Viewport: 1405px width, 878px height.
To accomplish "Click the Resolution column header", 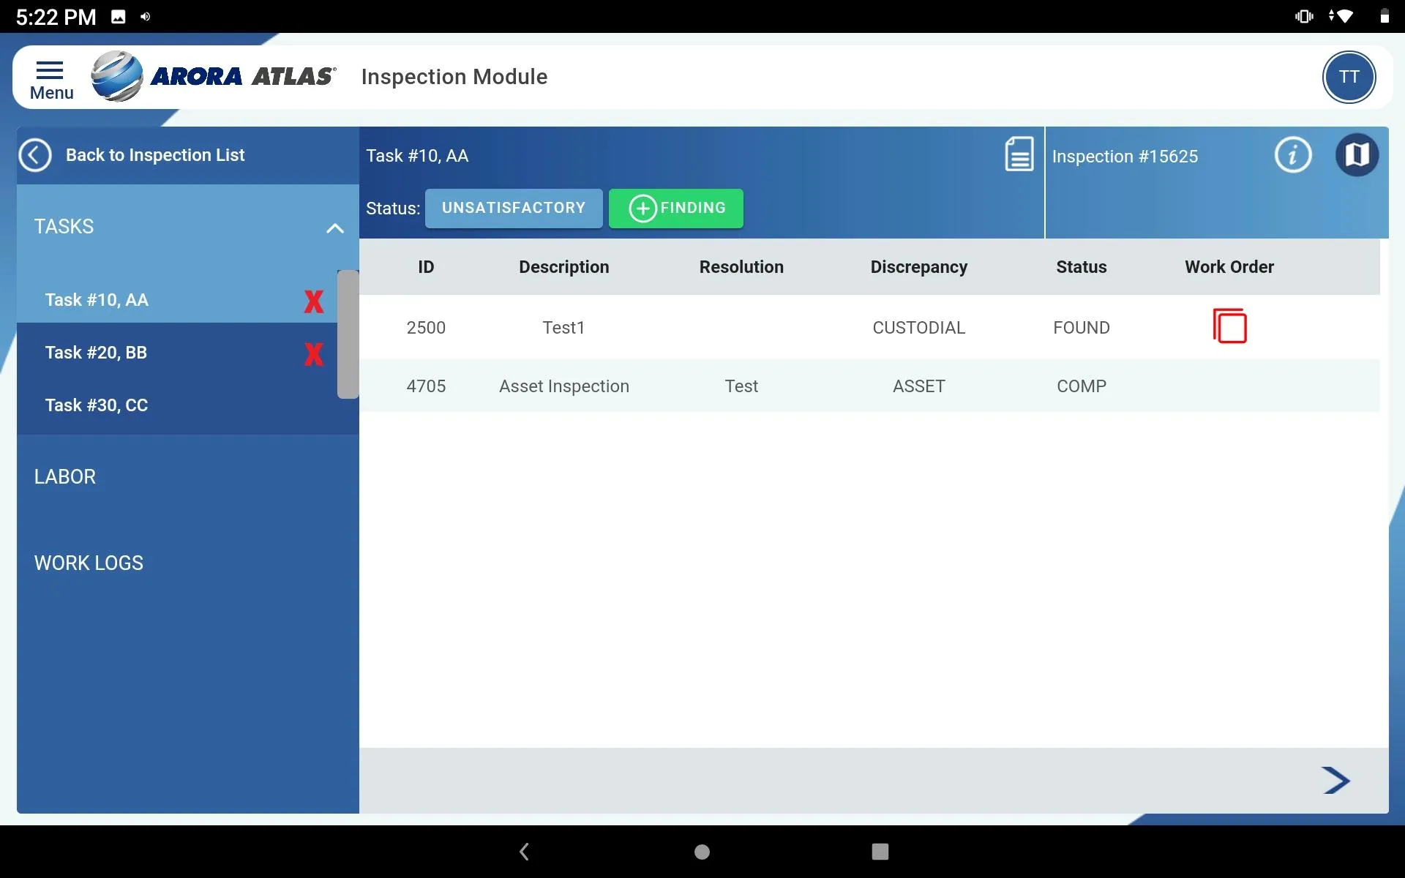I will tap(741, 267).
